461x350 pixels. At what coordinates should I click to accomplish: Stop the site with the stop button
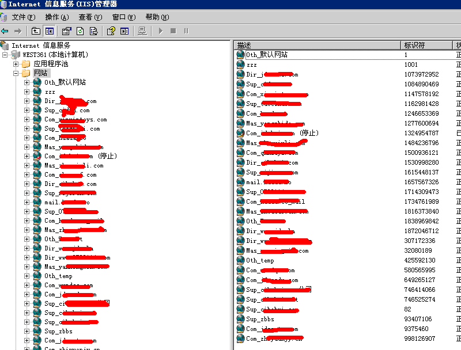coord(173,31)
